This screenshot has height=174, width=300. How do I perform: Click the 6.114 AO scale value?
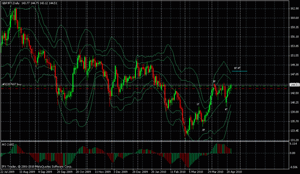[x=293, y=144]
